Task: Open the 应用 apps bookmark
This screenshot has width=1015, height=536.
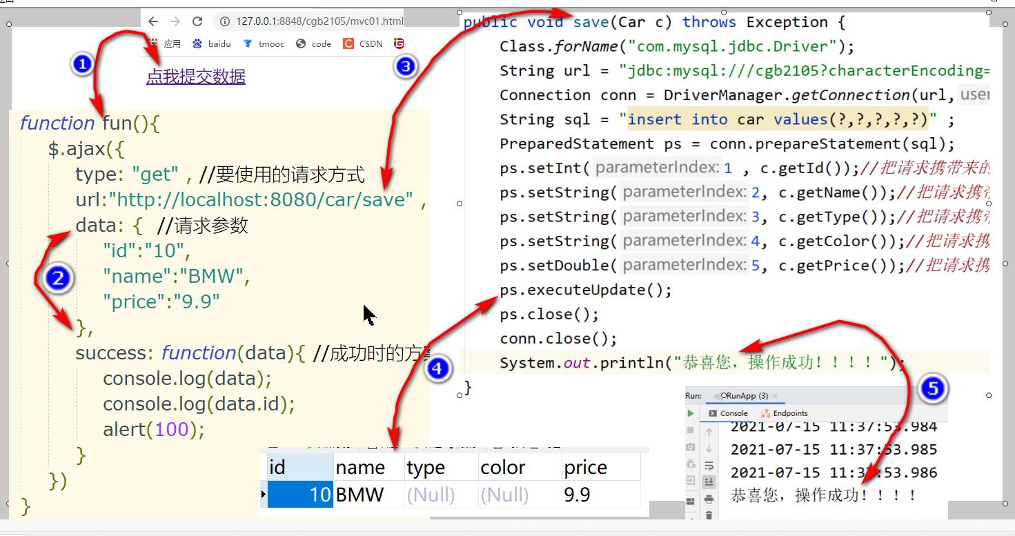Action: [164, 43]
